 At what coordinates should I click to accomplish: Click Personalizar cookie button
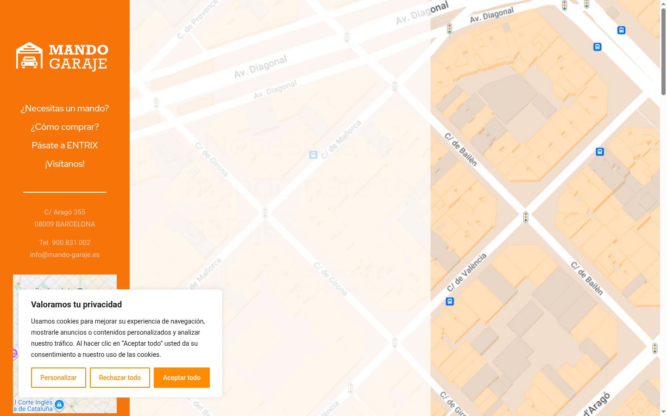pos(58,378)
